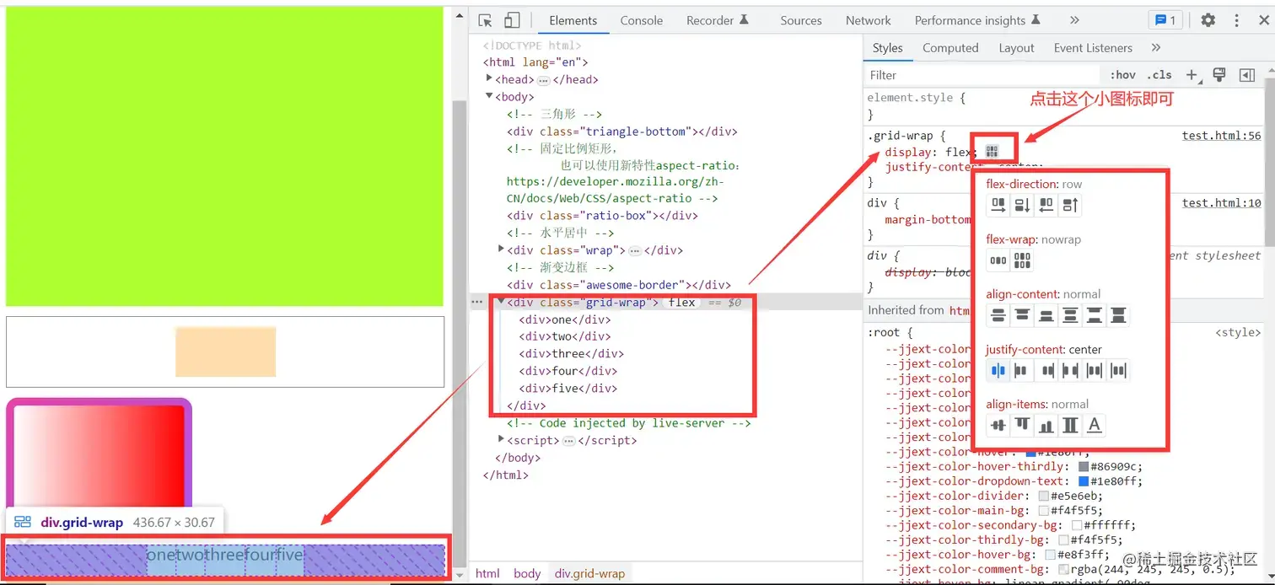Screen dimensions: 1275x585
Task: Toggle the :hov element state button
Action: pyautogui.click(x=1122, y=75)
